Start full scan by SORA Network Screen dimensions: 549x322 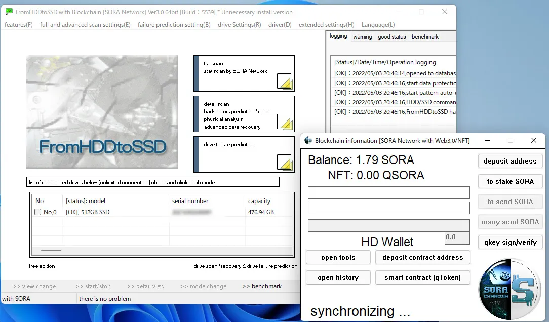(x=244, y=73)
